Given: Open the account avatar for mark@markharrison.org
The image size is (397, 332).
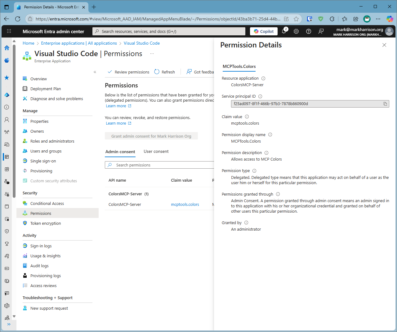Looking at the screenshot, I should 389,31.
